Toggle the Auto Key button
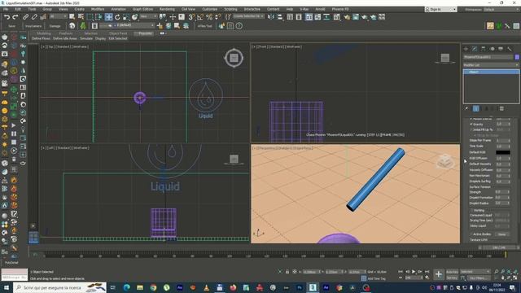Image resolution: width=521 pixels, height=293 pixels. pos(452,272)
